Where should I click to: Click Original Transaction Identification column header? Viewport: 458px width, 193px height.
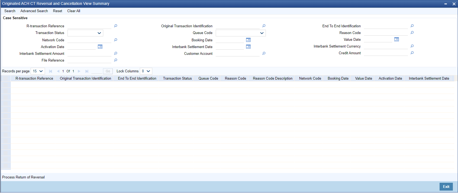click(85, 79)
